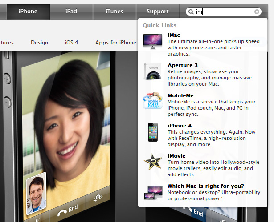Click the magnifying glass search icon
The width and height of the screenshot is (274, 222).
pos(191,12)
